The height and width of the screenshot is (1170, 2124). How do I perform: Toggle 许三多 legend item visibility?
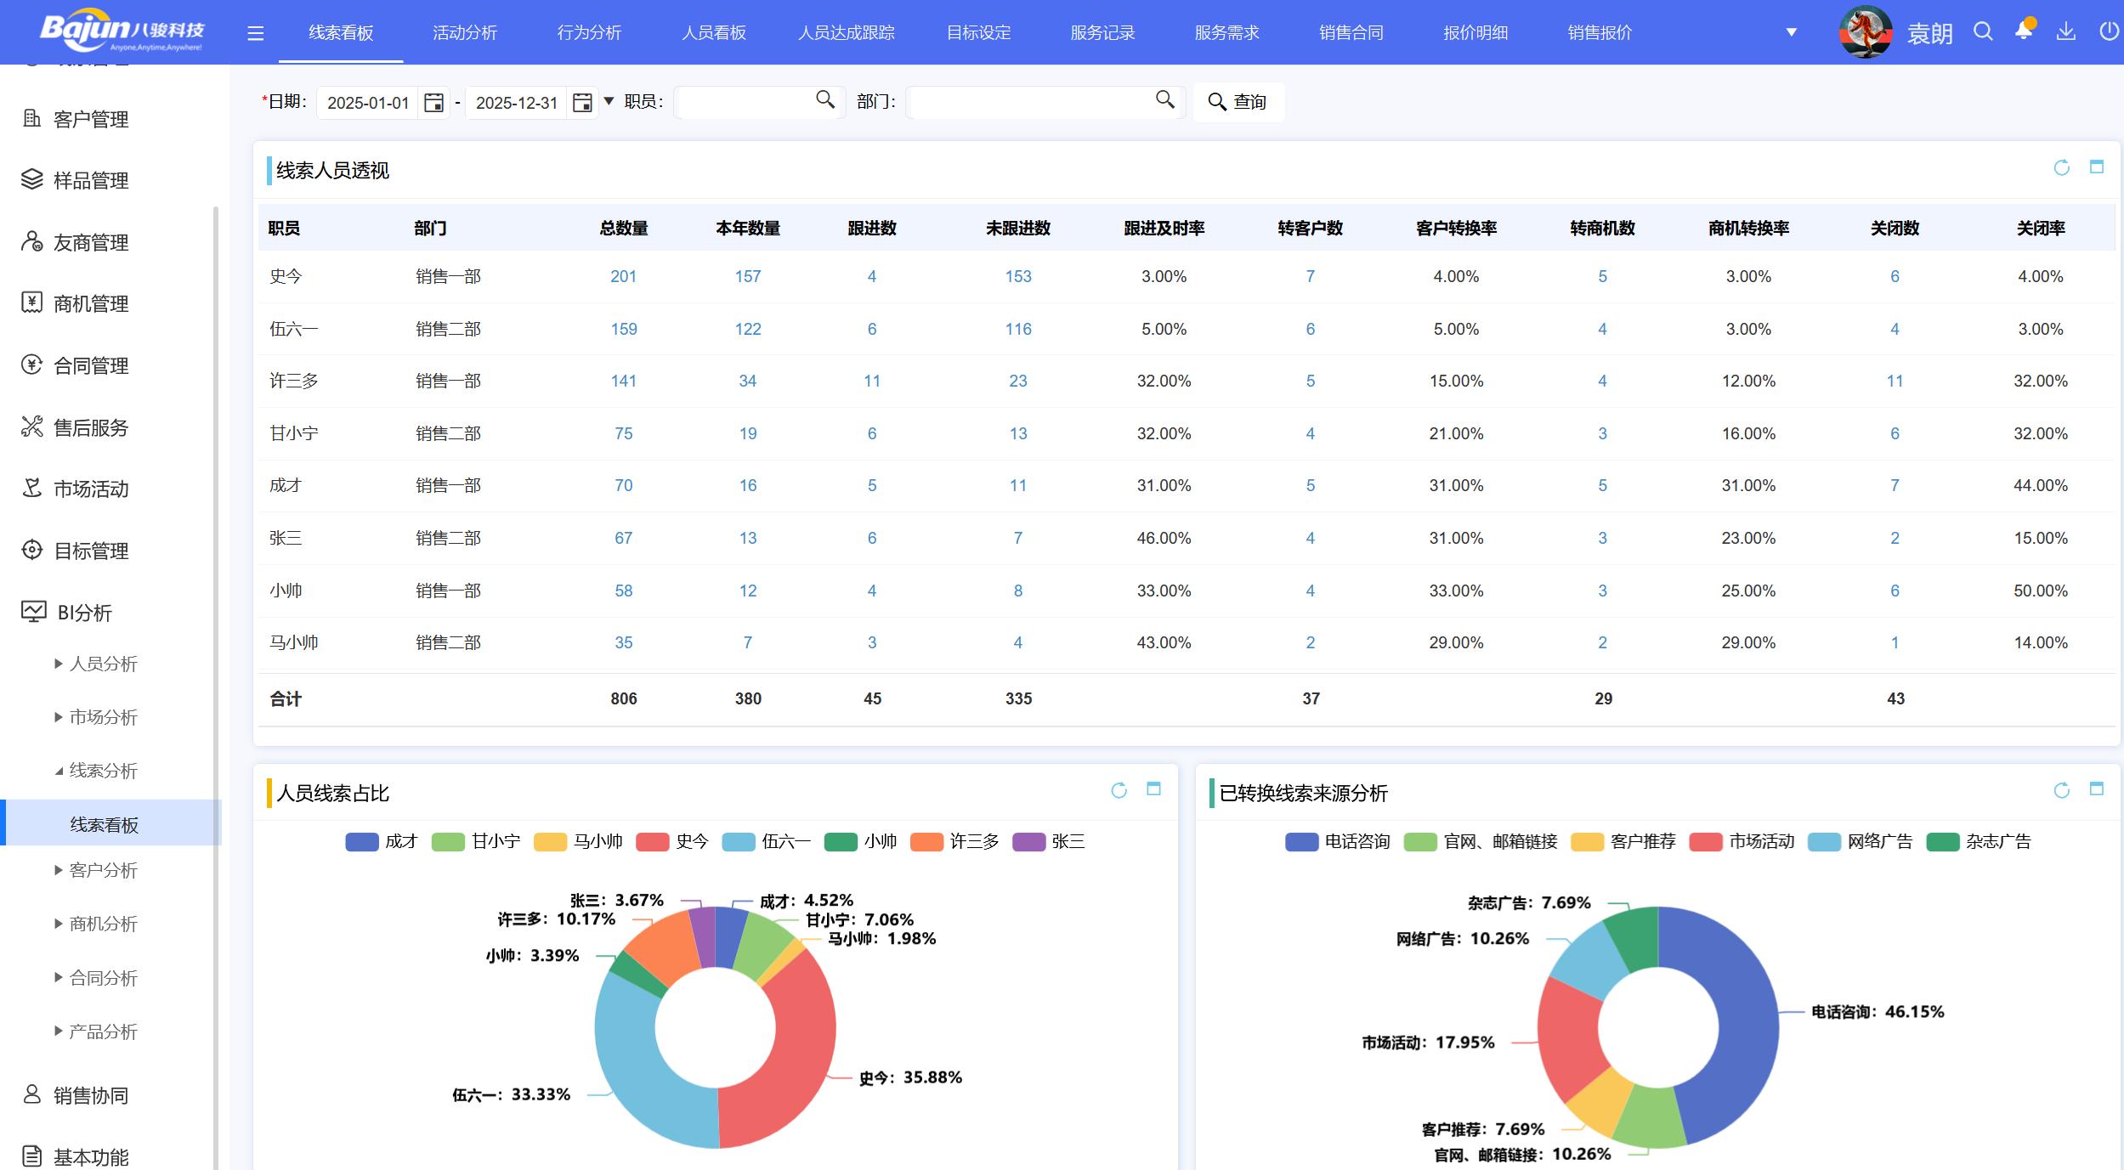click(955, 842)
